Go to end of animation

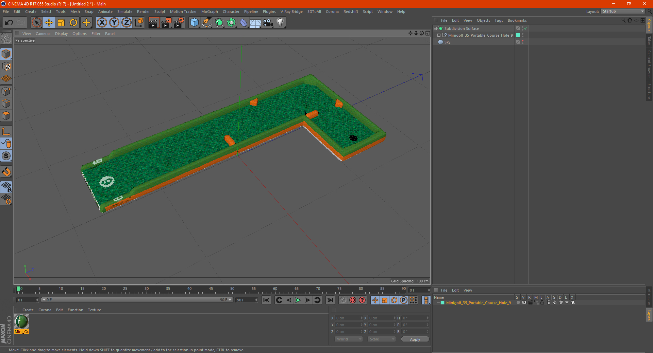pyautogui.click(x=330, y=300)
